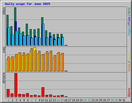Click day 22 on the x-axis
The image size is (132, 103).
tap(89, 100)
